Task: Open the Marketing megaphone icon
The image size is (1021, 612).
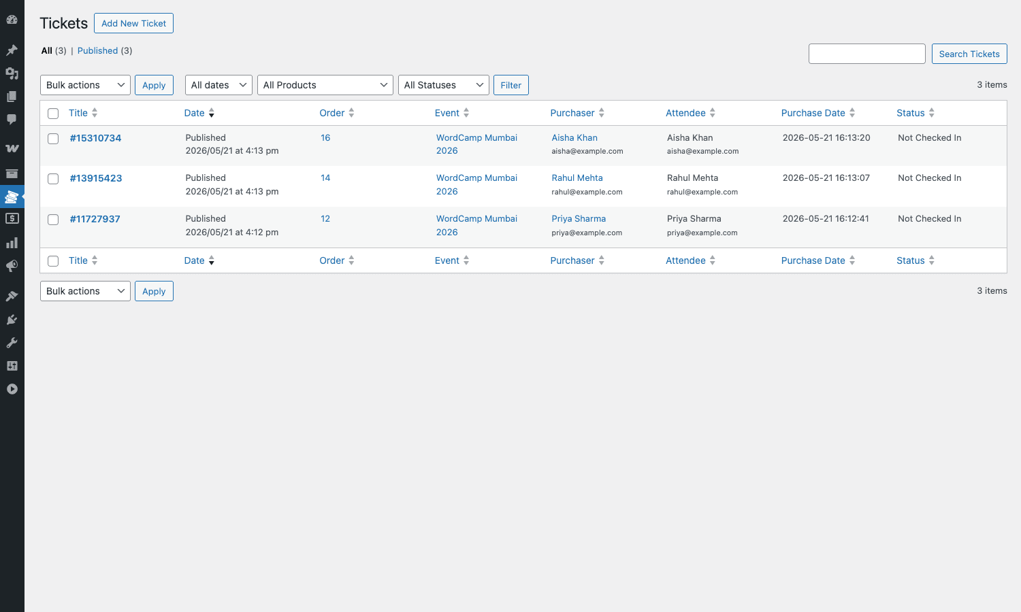Action: coord(12,266)
